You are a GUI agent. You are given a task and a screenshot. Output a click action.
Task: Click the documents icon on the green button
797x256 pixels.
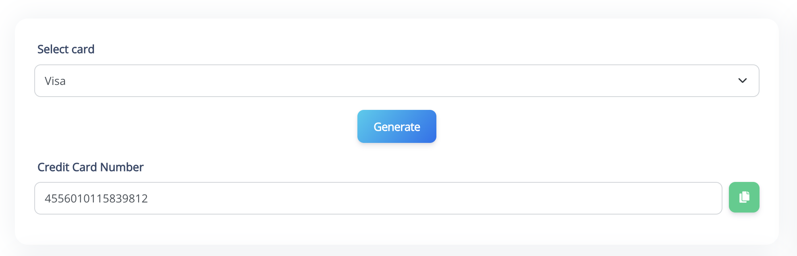[x=744, y=197]
